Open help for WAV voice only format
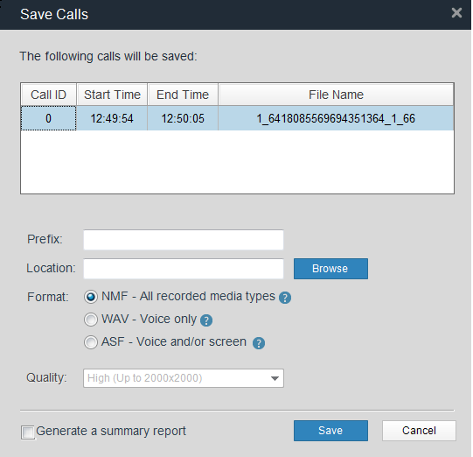The image size is (473, 457). point(206,320)
